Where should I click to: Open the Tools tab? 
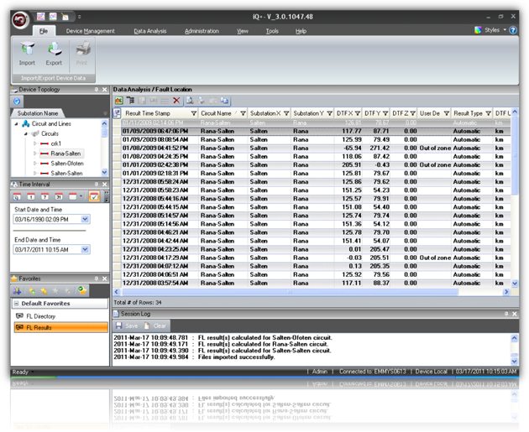pyautogui.click(x=272, y=31)
